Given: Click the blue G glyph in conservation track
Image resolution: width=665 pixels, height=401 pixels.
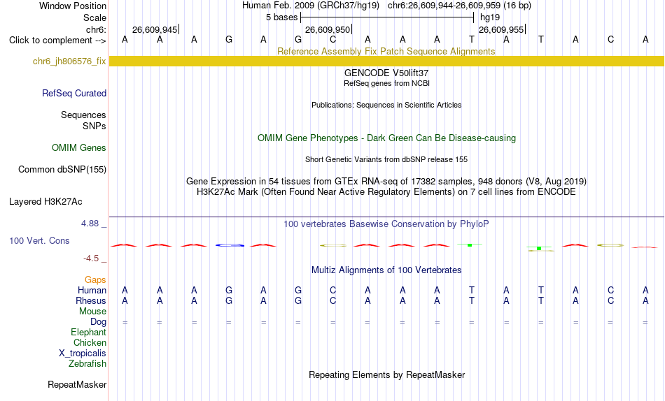Looking at the screenshot, I should point(230,245).
